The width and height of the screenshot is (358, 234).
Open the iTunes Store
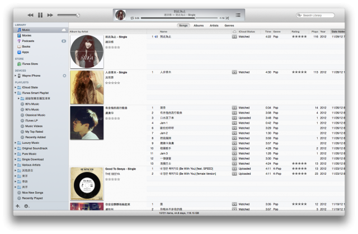coord(30,64)
